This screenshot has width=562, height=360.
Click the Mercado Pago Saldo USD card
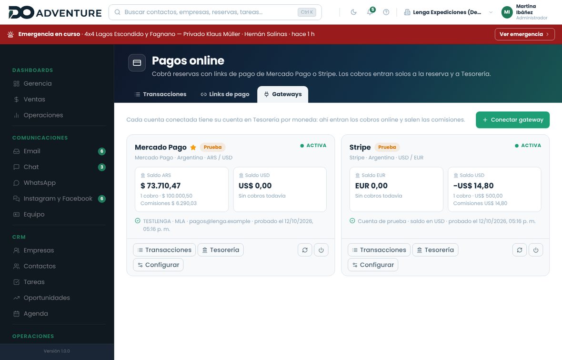click(x=280, y=190)
